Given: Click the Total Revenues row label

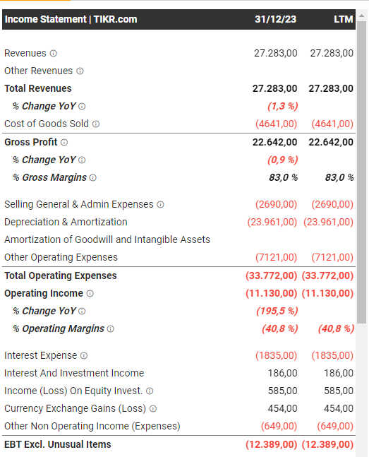Looking at the screenshot, I should pos(38,88).
